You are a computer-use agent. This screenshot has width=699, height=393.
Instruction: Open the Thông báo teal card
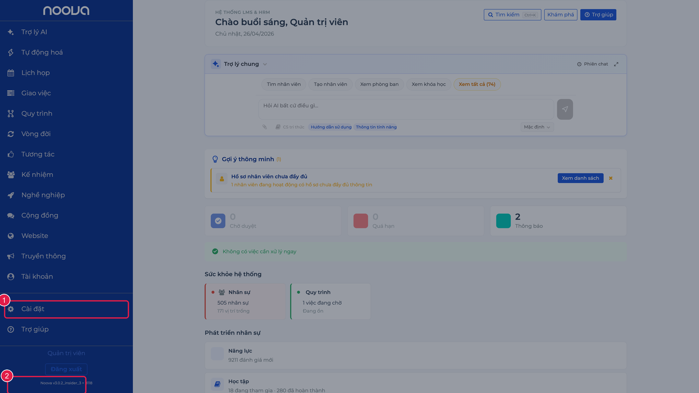pos(558,221)
